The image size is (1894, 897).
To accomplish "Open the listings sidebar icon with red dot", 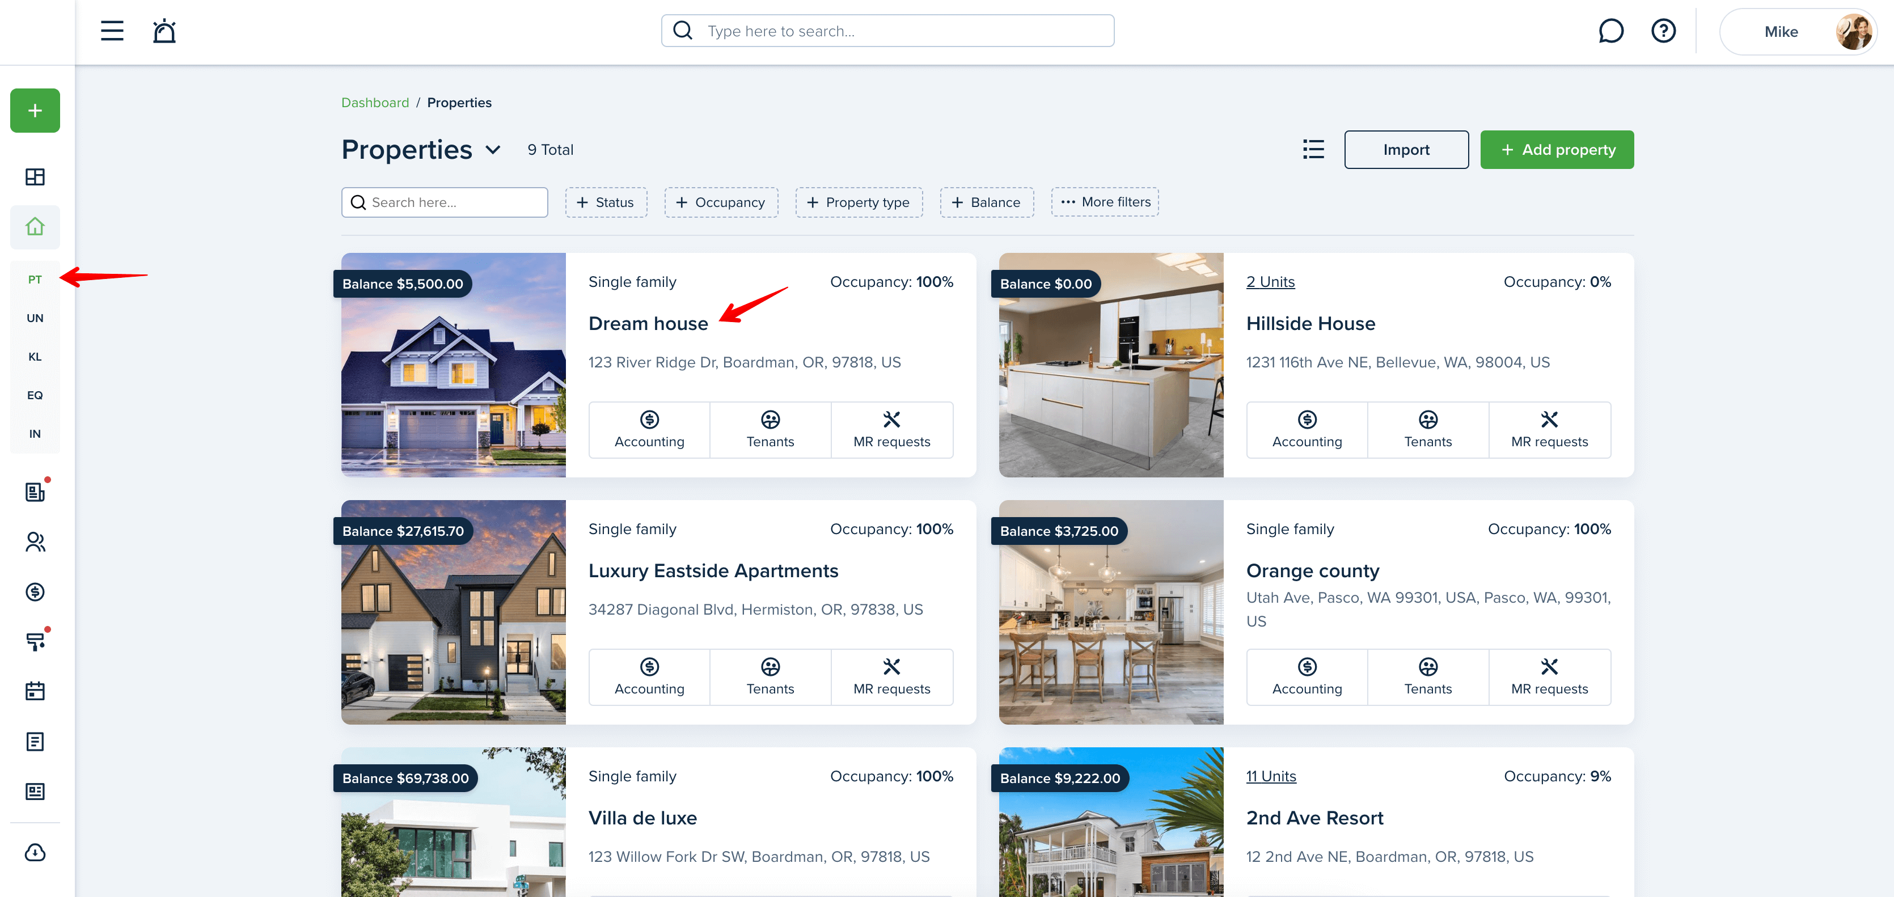I will pyautogui.click(x=35, y=492).
